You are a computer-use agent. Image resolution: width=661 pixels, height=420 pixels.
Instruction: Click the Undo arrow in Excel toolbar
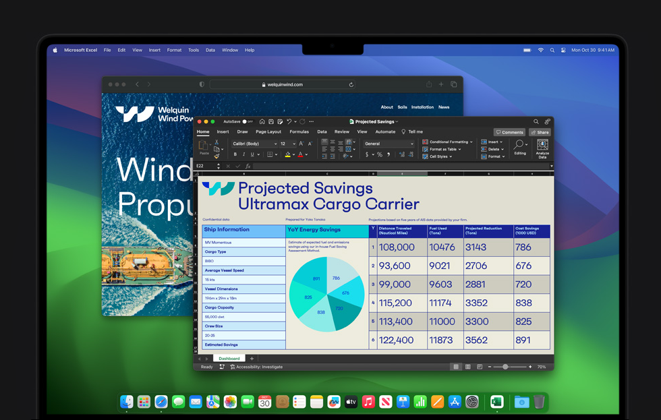pos(289,121)
